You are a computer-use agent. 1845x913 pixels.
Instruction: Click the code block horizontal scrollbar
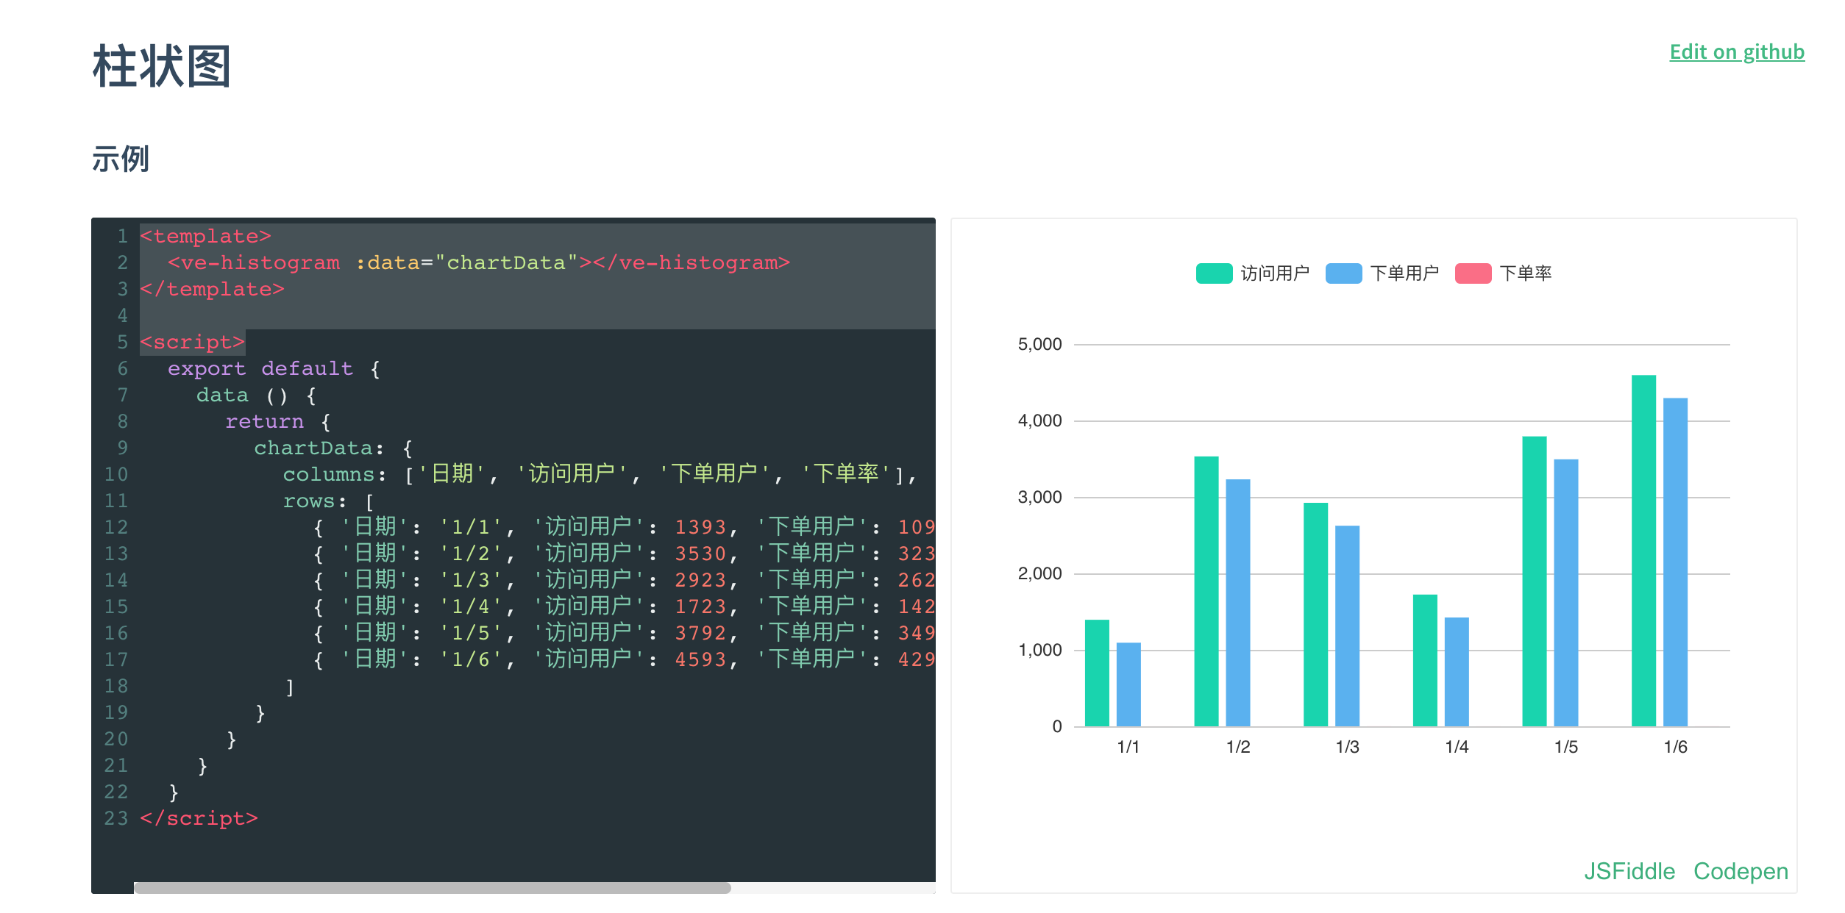coord(433,888)
